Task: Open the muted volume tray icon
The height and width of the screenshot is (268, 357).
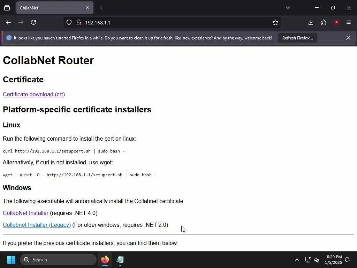Action: (317, 260)
